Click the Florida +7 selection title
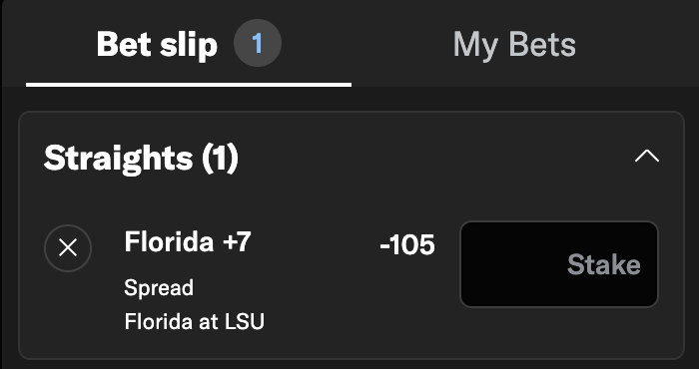Screen dimensions: 699x369 pos(188,241)
